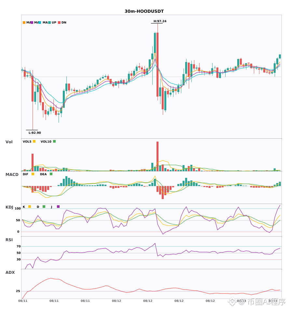Click the purple J legend swatch
This screenshot has height=310, width=288.
(x=58, y=207)
